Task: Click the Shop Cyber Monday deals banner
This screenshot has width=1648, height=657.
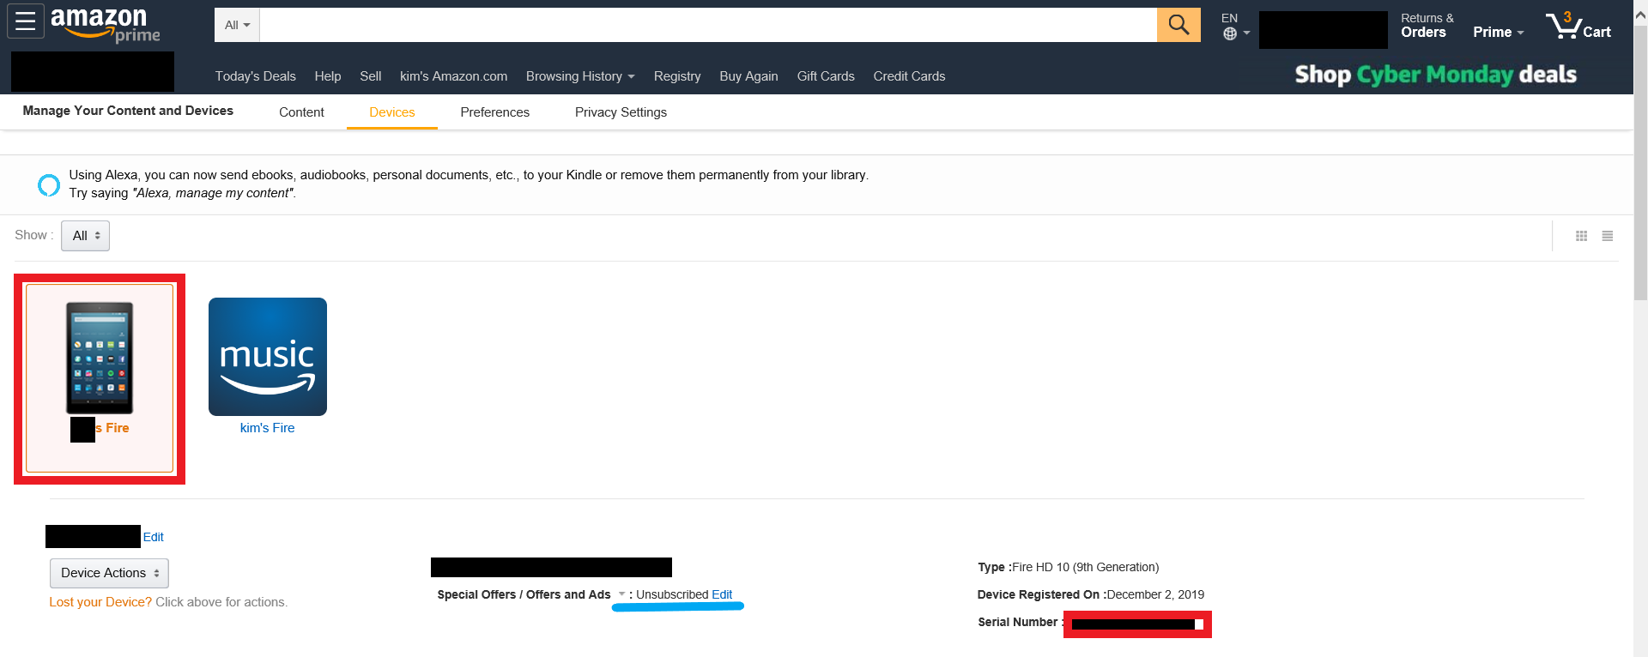Action: coord(1436,75)
